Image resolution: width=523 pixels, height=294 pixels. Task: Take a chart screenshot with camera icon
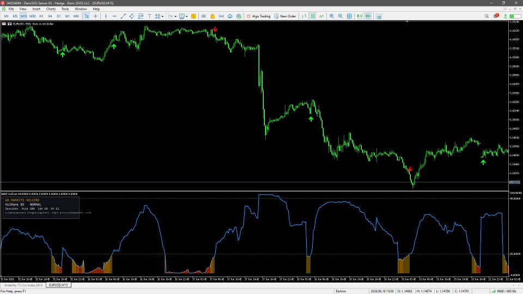point(379,16)
